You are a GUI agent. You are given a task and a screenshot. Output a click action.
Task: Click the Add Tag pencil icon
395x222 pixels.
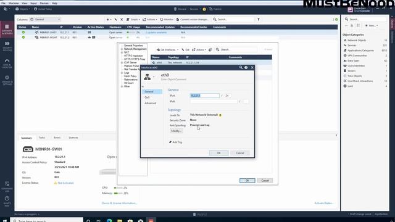170,142
